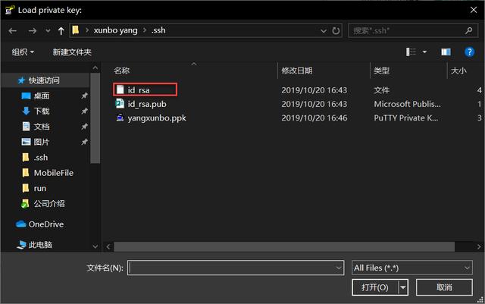
Task: Expand the 文件名 dropdown arrow
Action: coord(339,268)
